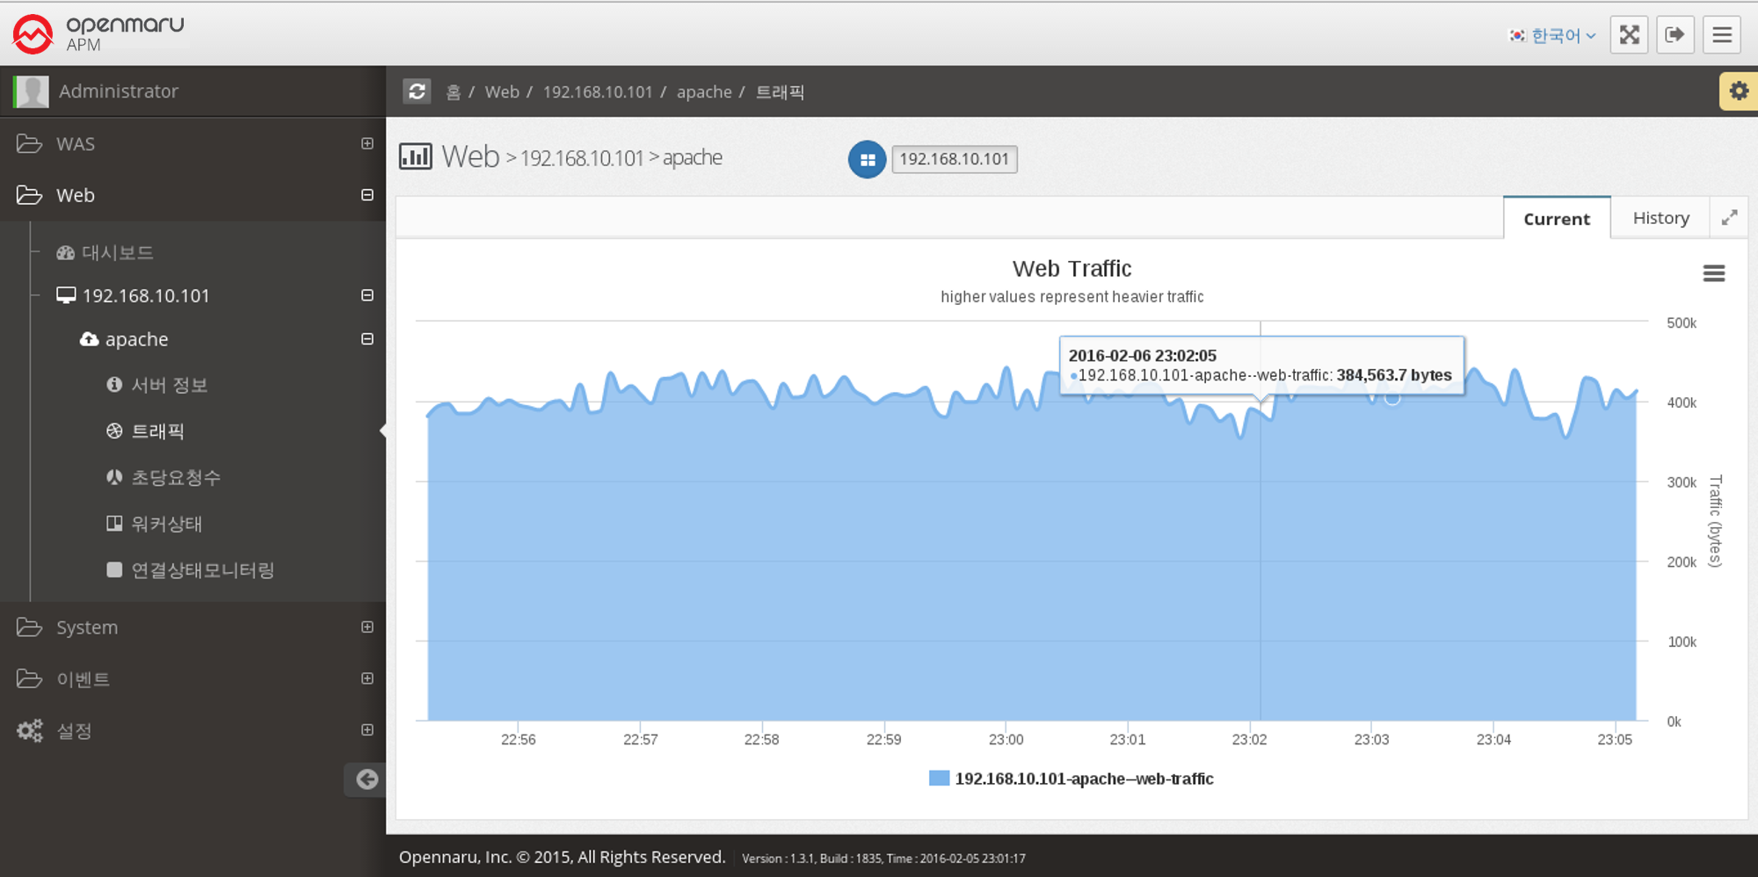Open the yellow settings gear panel
Image resolution: width=1758 pixels, height=877 pixels.
(x=1738, y=91)
